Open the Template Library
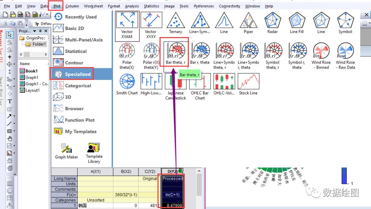The width and height of the screenshot is (371, 209). pyautogui.click(x=94, y=153)
